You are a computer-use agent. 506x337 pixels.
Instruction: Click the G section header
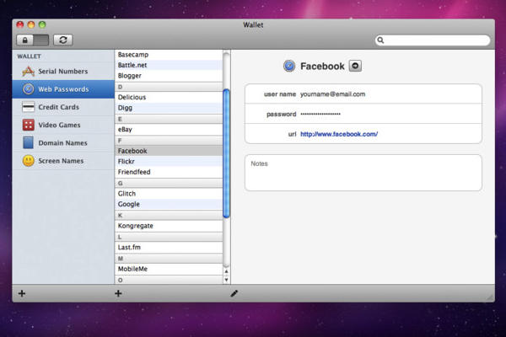pyautogui.click(x=169, y=183)
